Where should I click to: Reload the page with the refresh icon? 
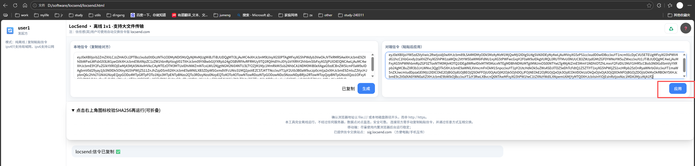[x=15, y=5]
